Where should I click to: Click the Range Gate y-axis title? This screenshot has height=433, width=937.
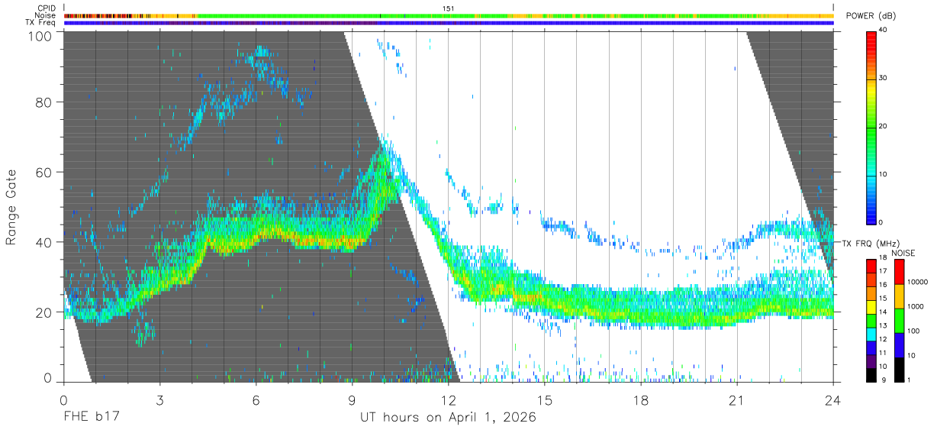pyautogui.click(x=12, y=208)
